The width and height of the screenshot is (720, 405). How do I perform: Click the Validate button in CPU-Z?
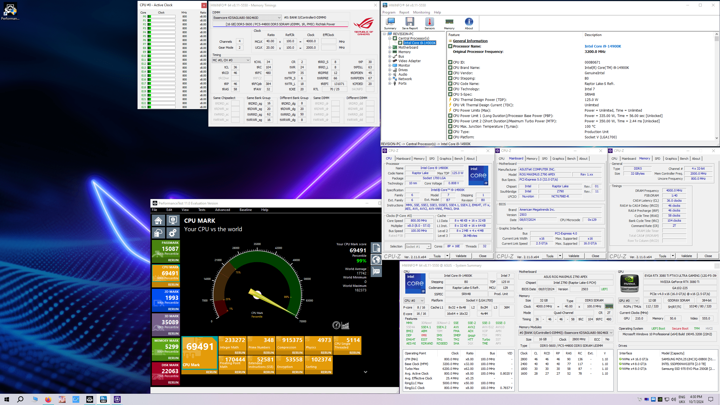pos(461,256)
